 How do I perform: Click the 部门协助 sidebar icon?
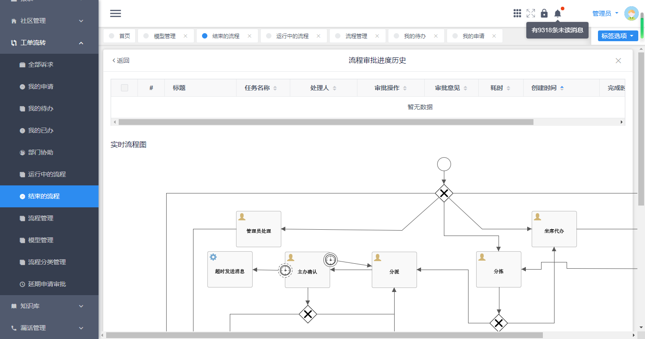[22, 153]
